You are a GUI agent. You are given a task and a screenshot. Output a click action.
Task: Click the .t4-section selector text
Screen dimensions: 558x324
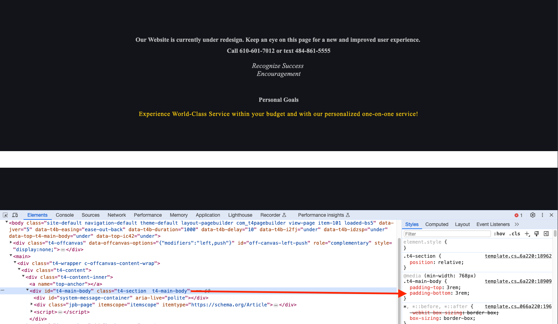tap(419, 256)
